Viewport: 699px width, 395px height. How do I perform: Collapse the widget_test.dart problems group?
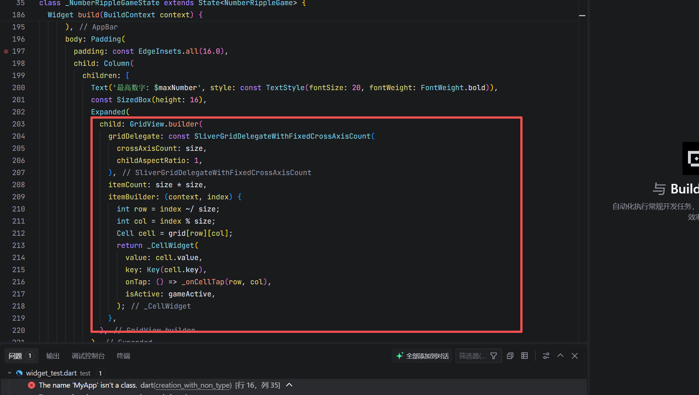point(10,373)
